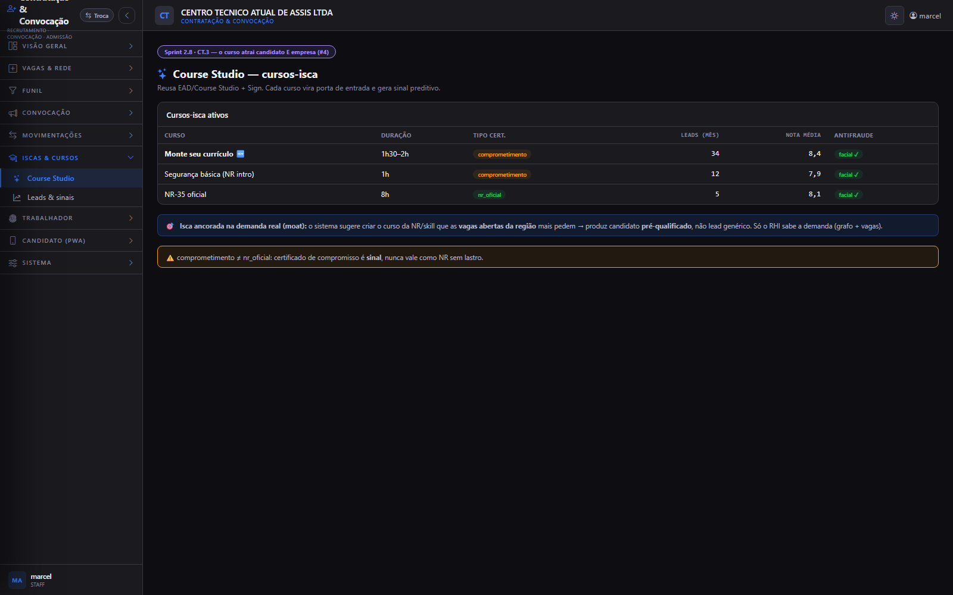Image resolution: width=953 pixels, height=595 pixels.
Task: Click the Vagas & Rede plus icon
Action: pos(13,68)
